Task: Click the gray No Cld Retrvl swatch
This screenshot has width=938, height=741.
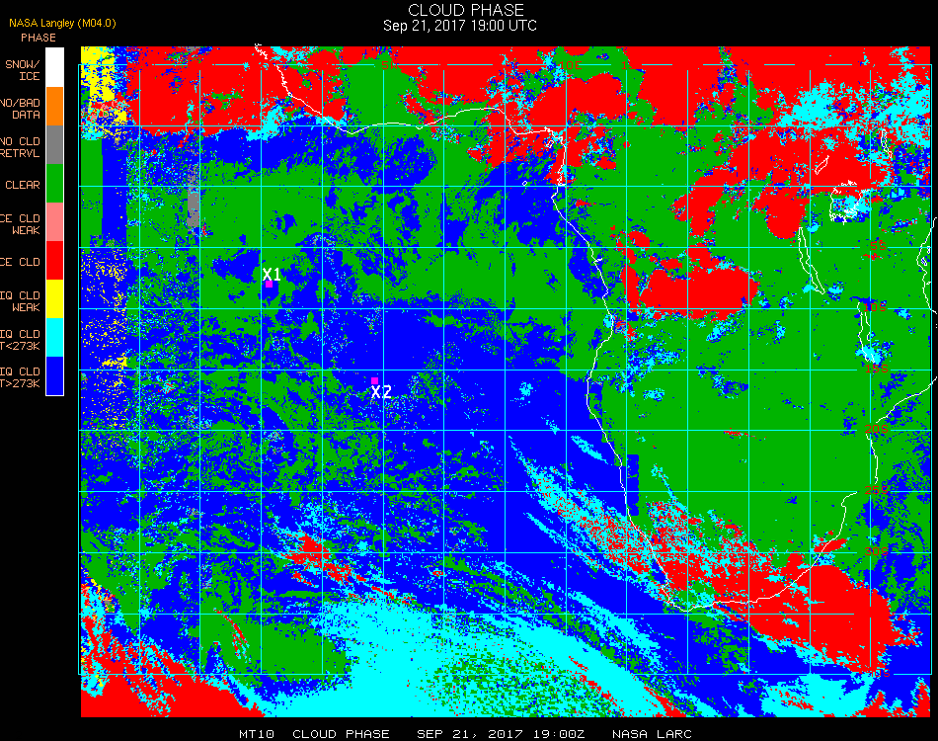Action: coord(54,145)
